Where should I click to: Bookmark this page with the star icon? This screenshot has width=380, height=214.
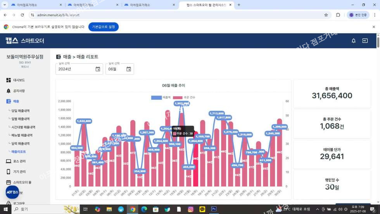326,15
